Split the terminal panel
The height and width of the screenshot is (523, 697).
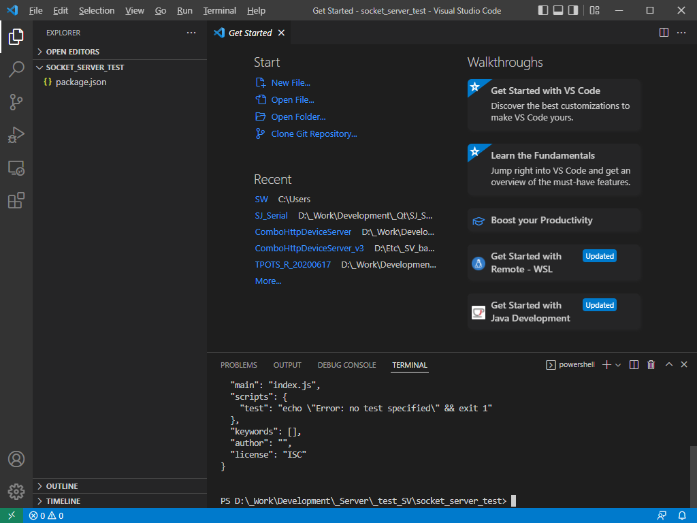pos(634,365)
